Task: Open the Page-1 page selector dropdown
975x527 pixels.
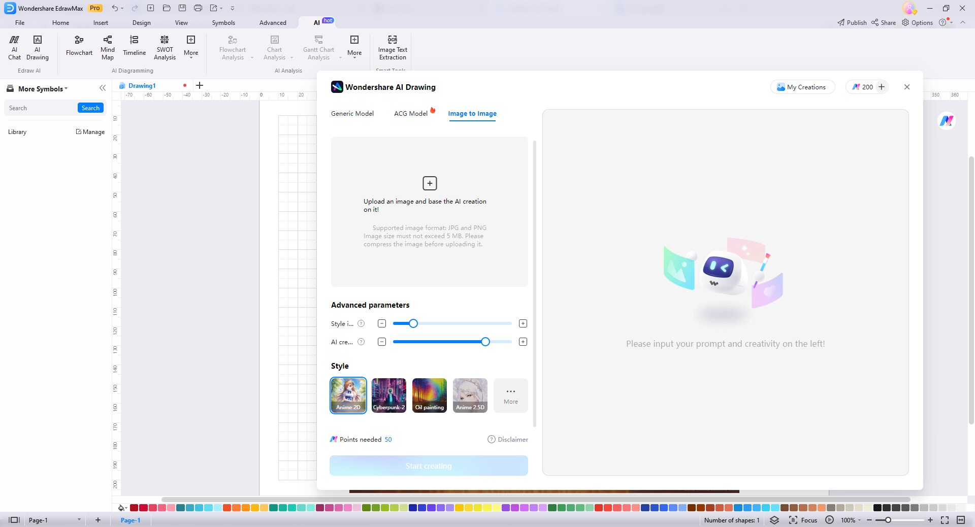Action: [79, 519]
